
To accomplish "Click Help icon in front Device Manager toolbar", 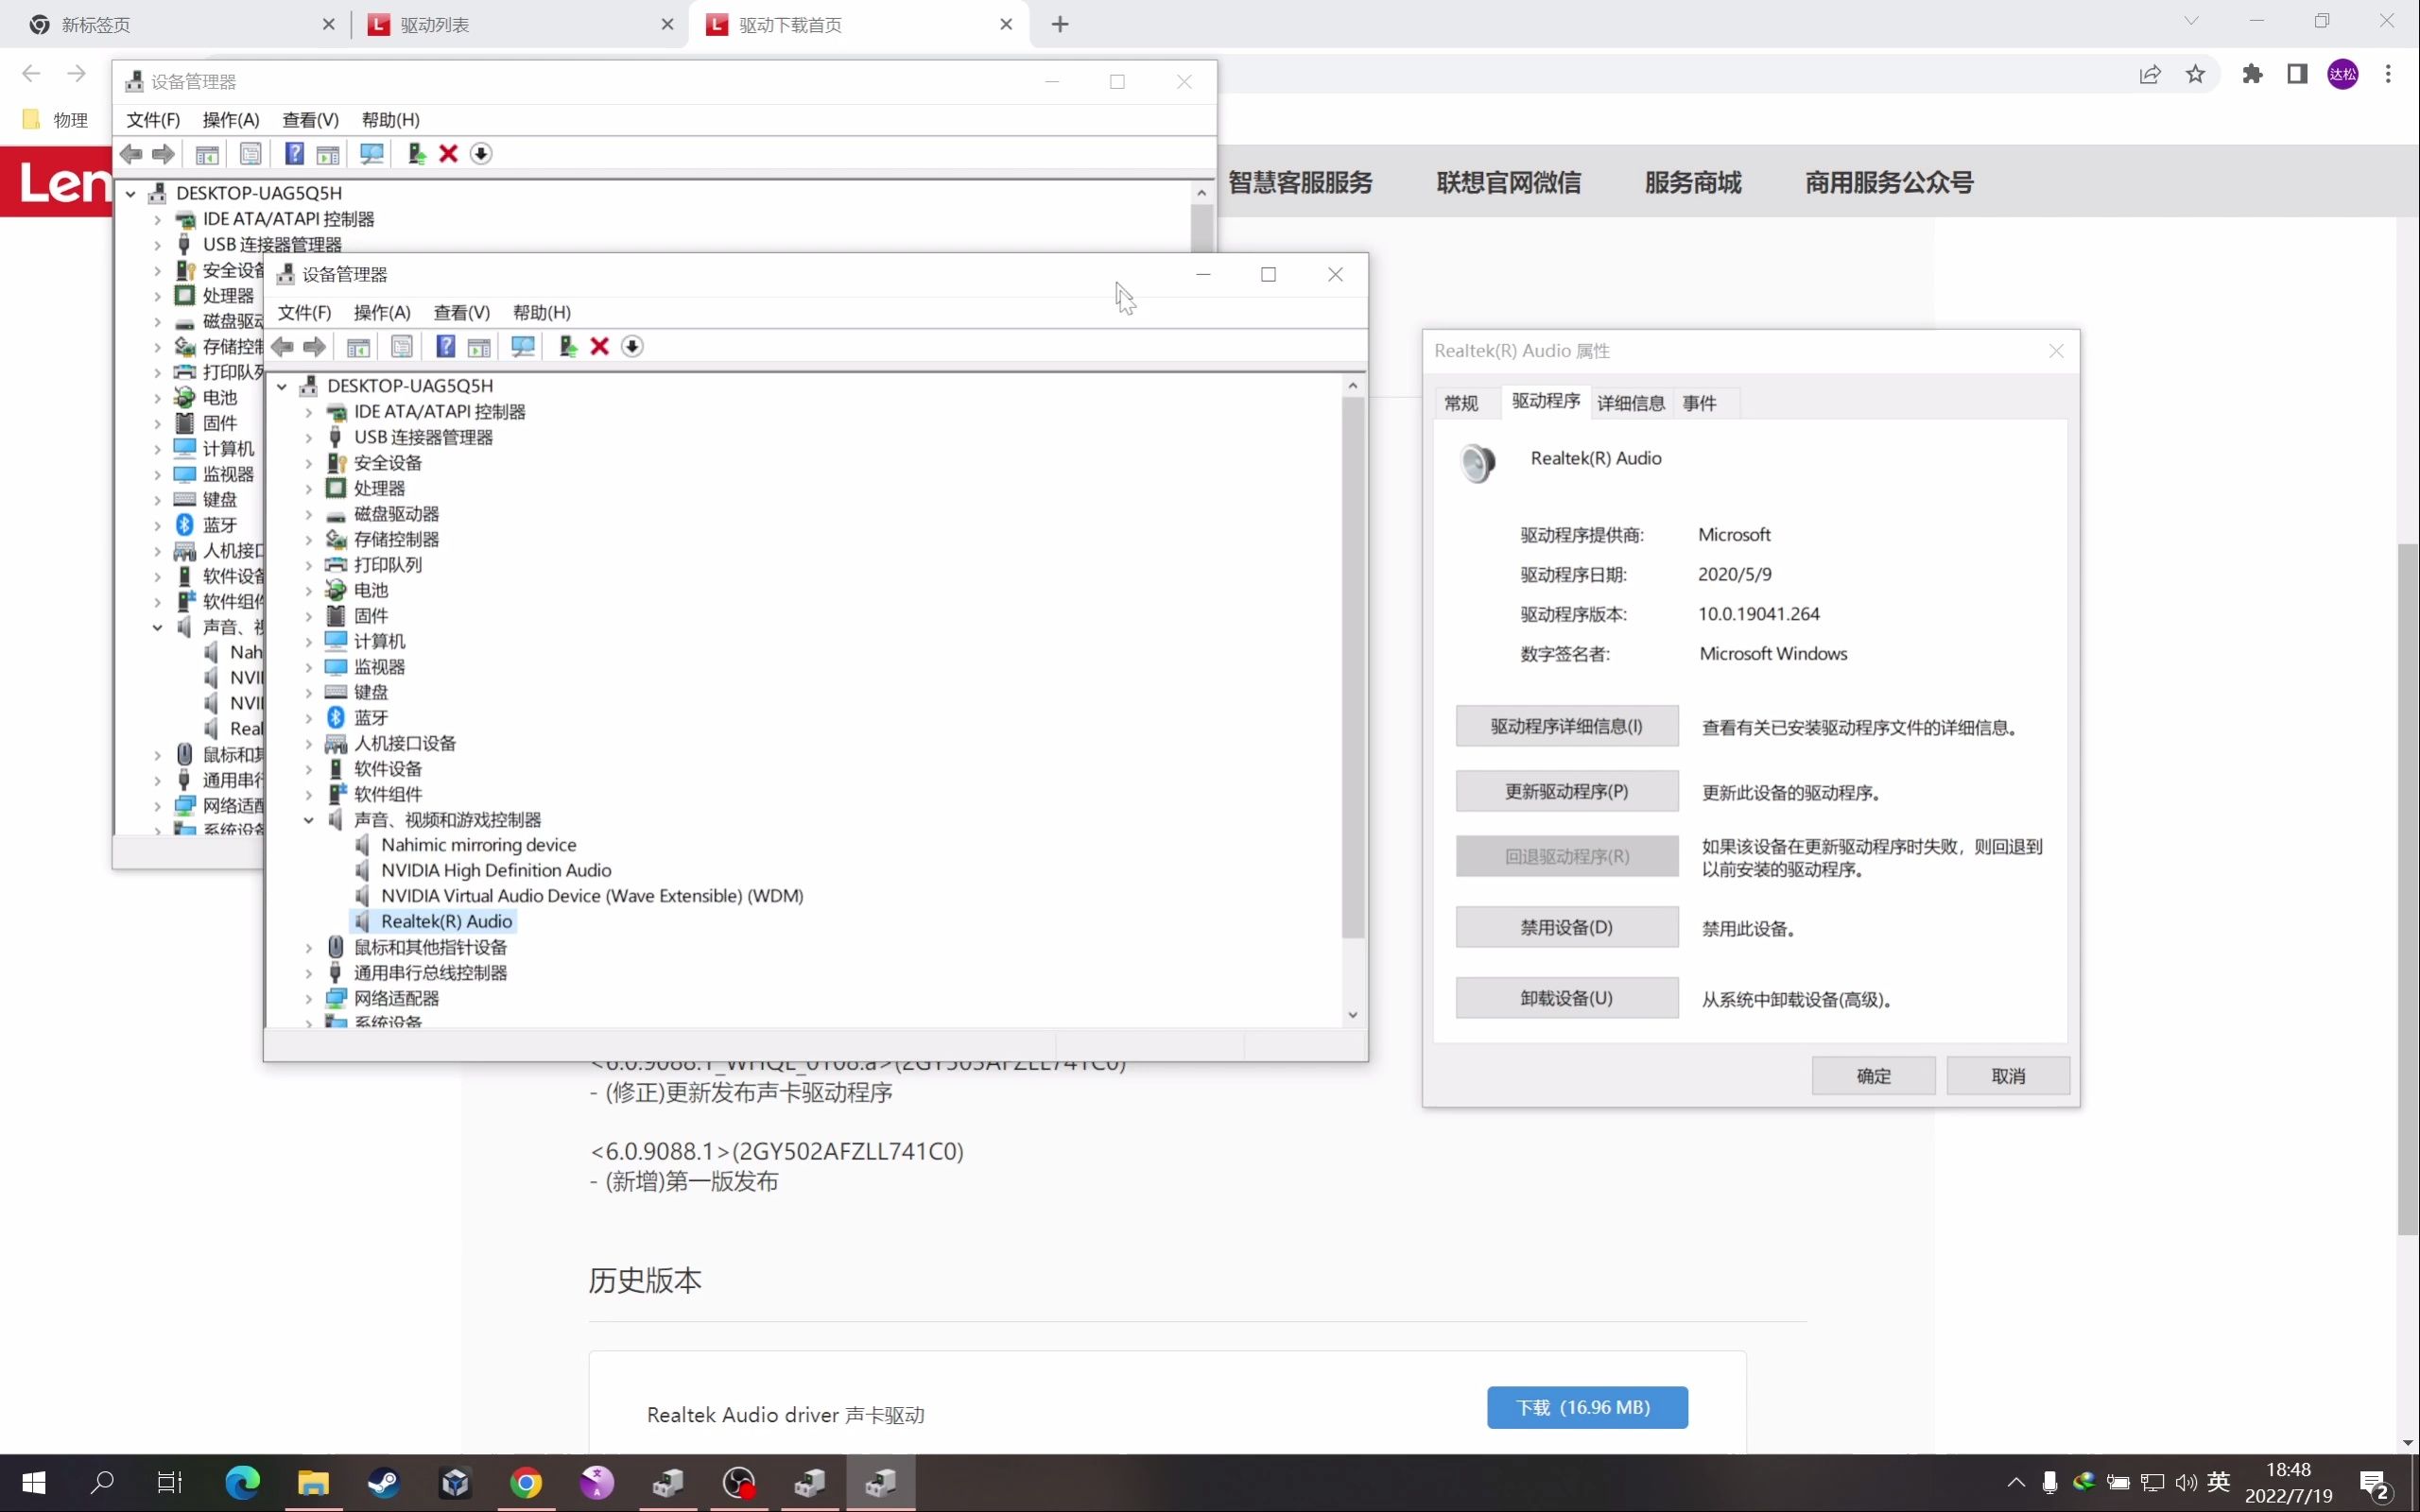I will [446, 347].
